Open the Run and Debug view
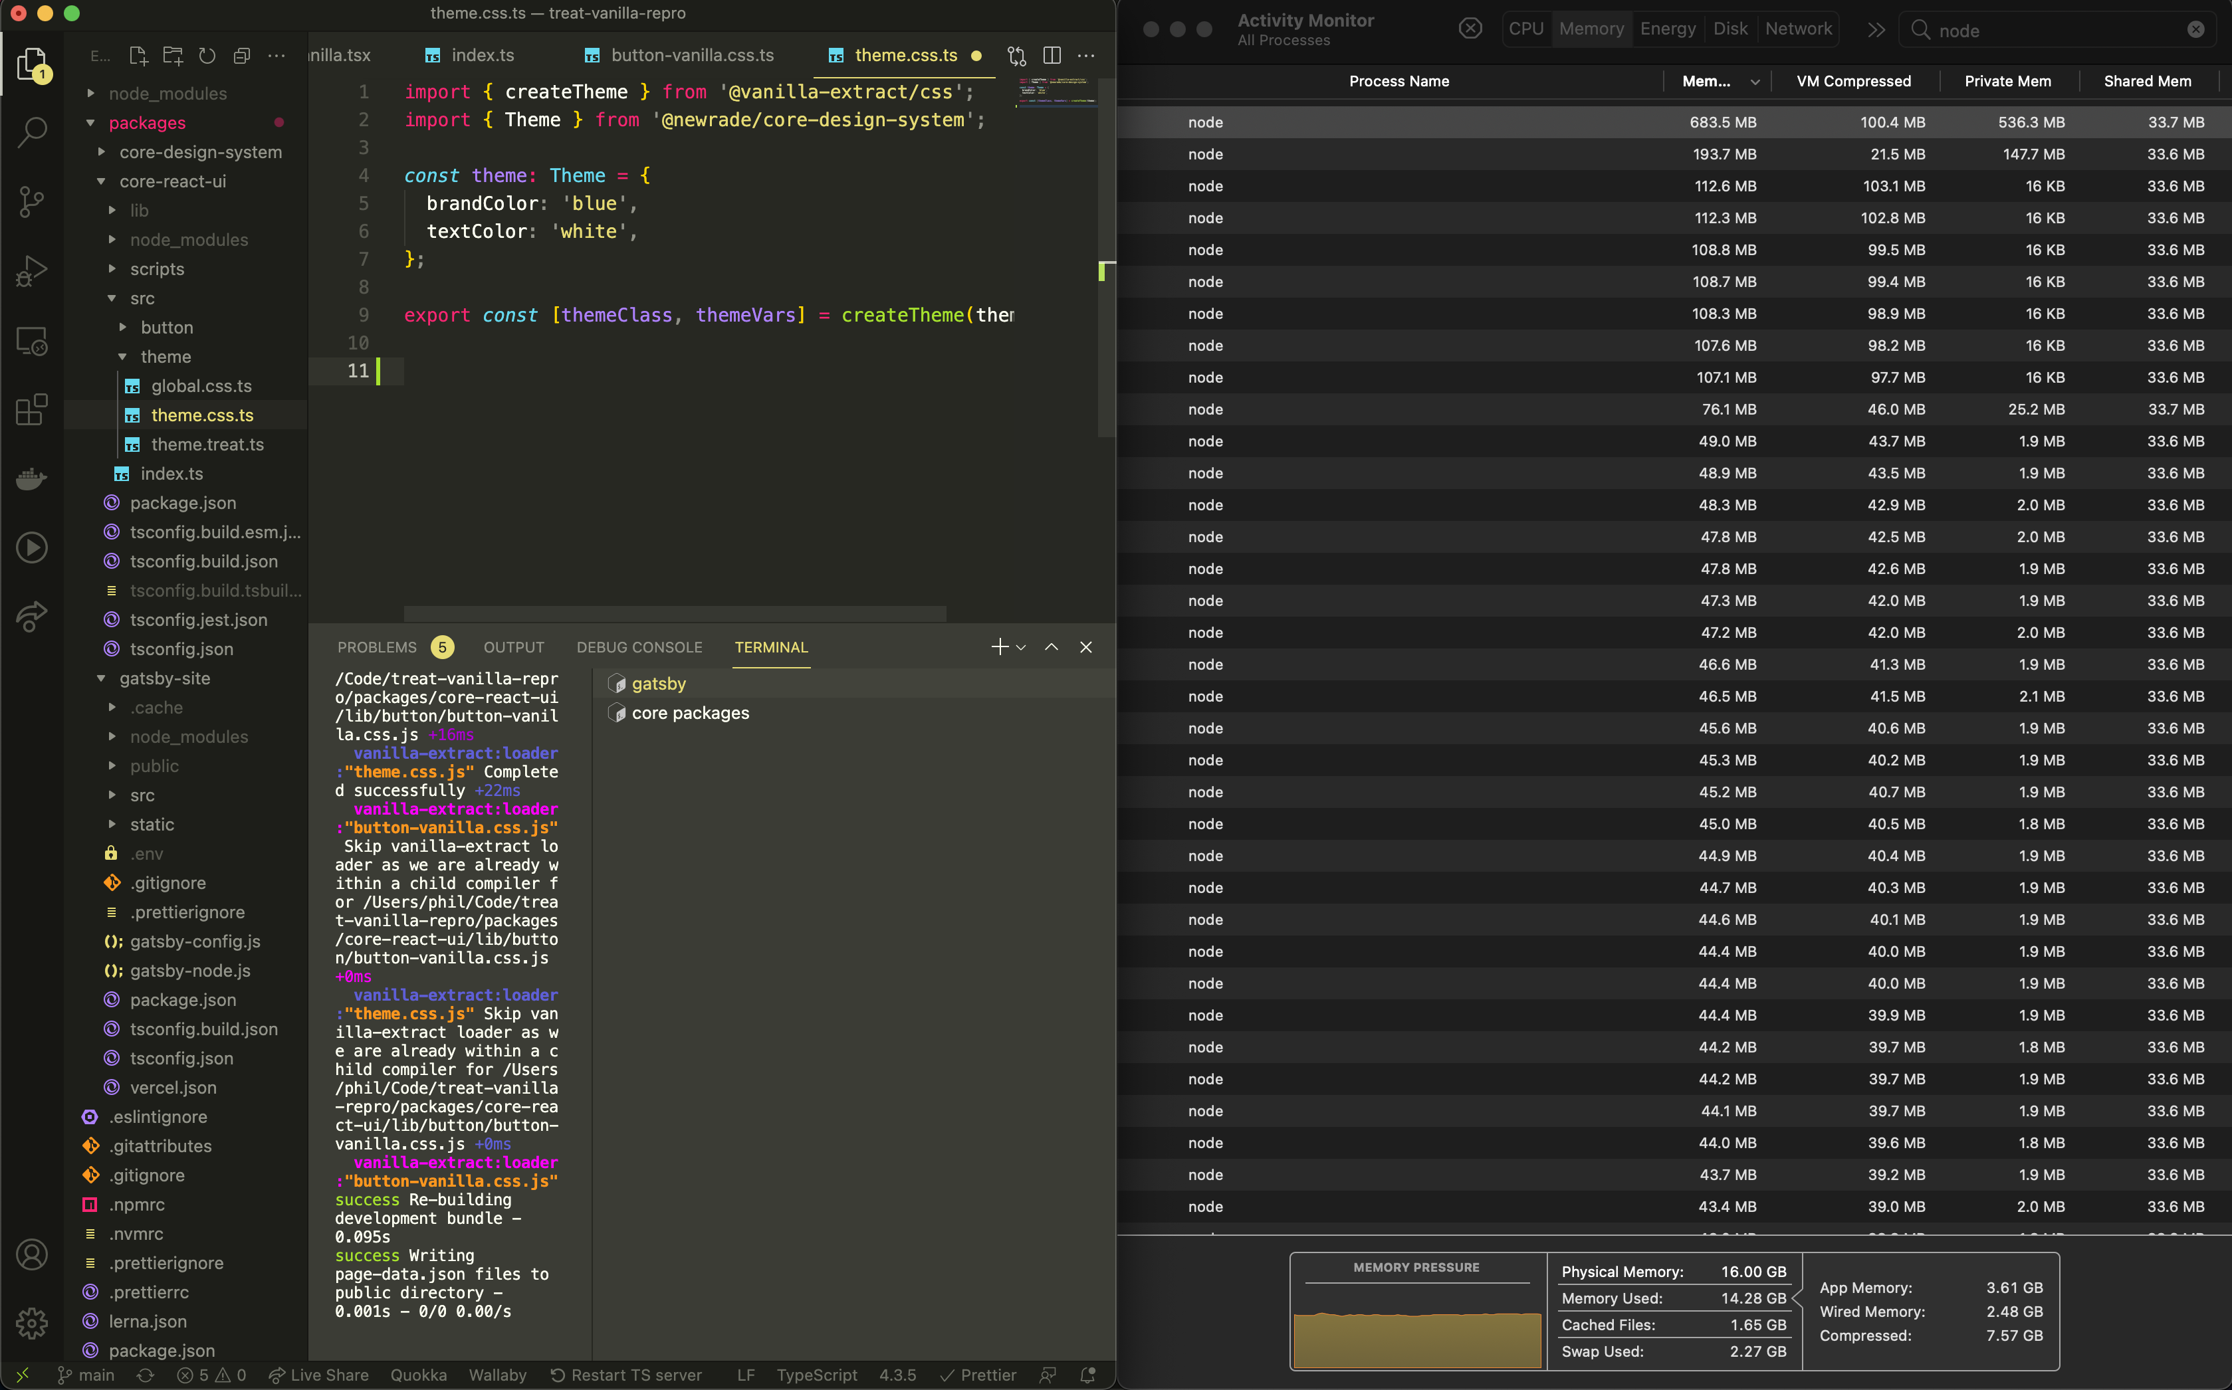The image size is (2232, 1390). pyautogui.click(x=32, y=270)
